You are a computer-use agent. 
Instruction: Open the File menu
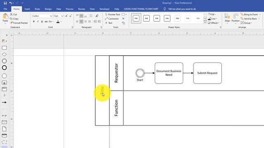pos(5,9)
